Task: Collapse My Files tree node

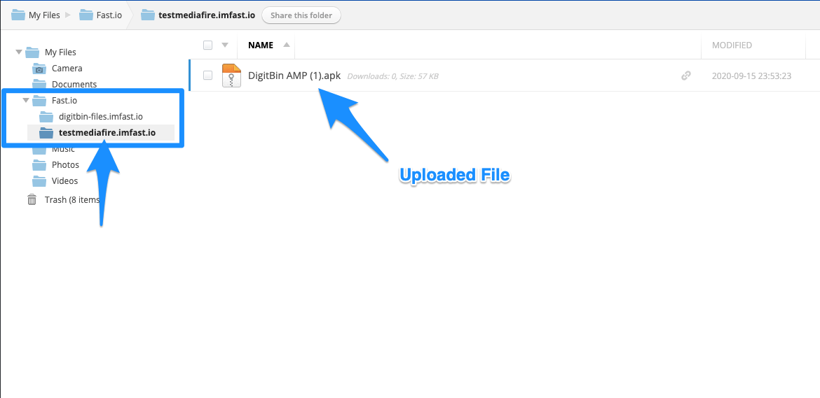Action: pyautogui.click(x=19, y=52)
